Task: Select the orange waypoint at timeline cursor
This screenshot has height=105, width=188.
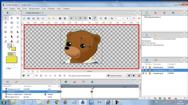Action: pos(92,92)
